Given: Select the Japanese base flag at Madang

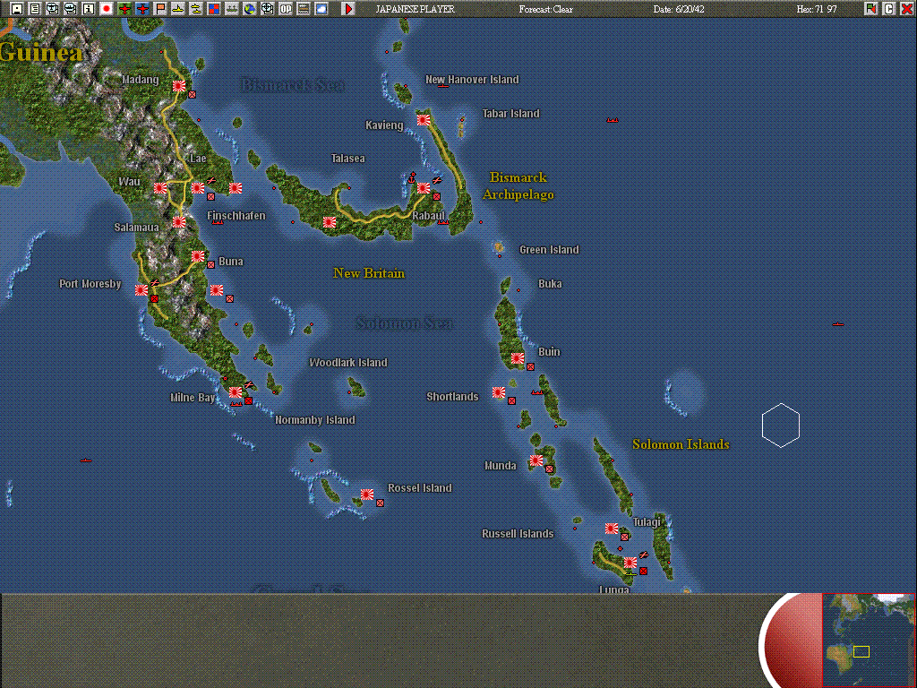Looking at the screenshot, I should [179, 85].
